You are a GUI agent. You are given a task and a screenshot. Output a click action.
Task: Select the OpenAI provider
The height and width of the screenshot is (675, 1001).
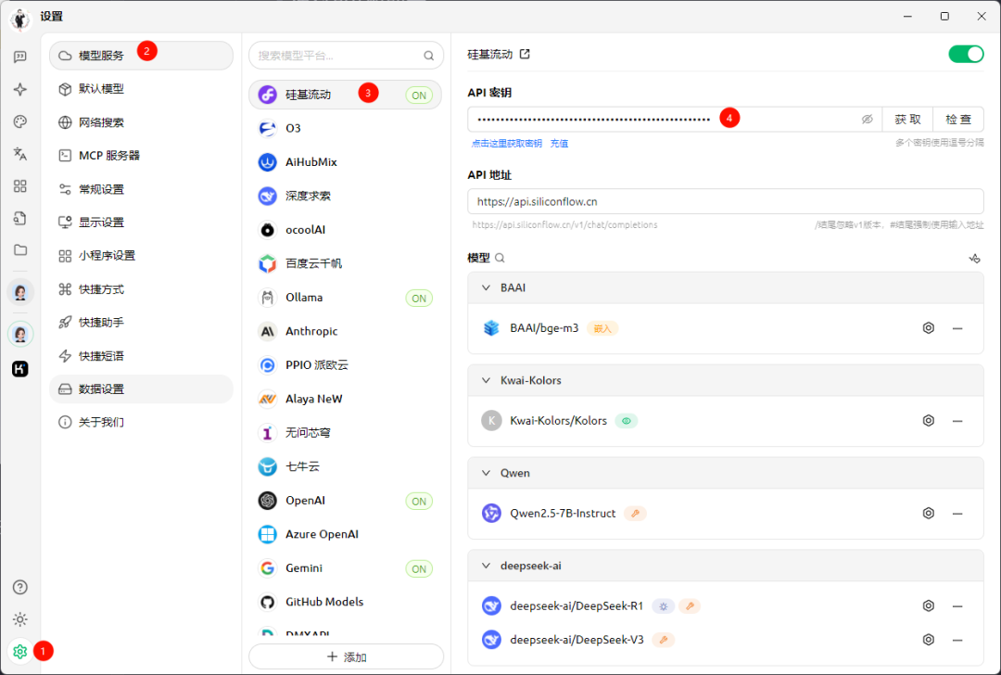coord(346,501)
